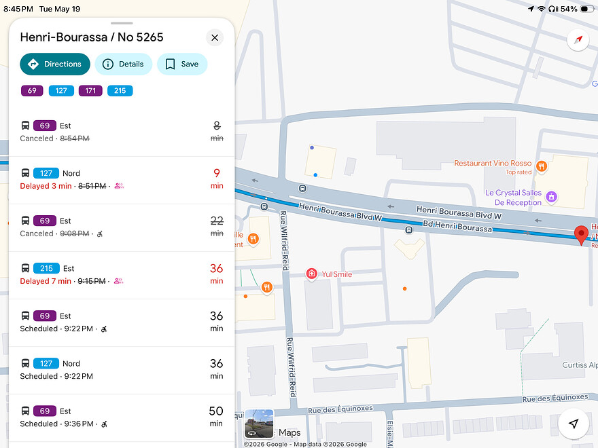Select bus stop icon near Rue Wilfrid-Reid
Viewport: 598px width, 448px height.
(x=264, y=206)
